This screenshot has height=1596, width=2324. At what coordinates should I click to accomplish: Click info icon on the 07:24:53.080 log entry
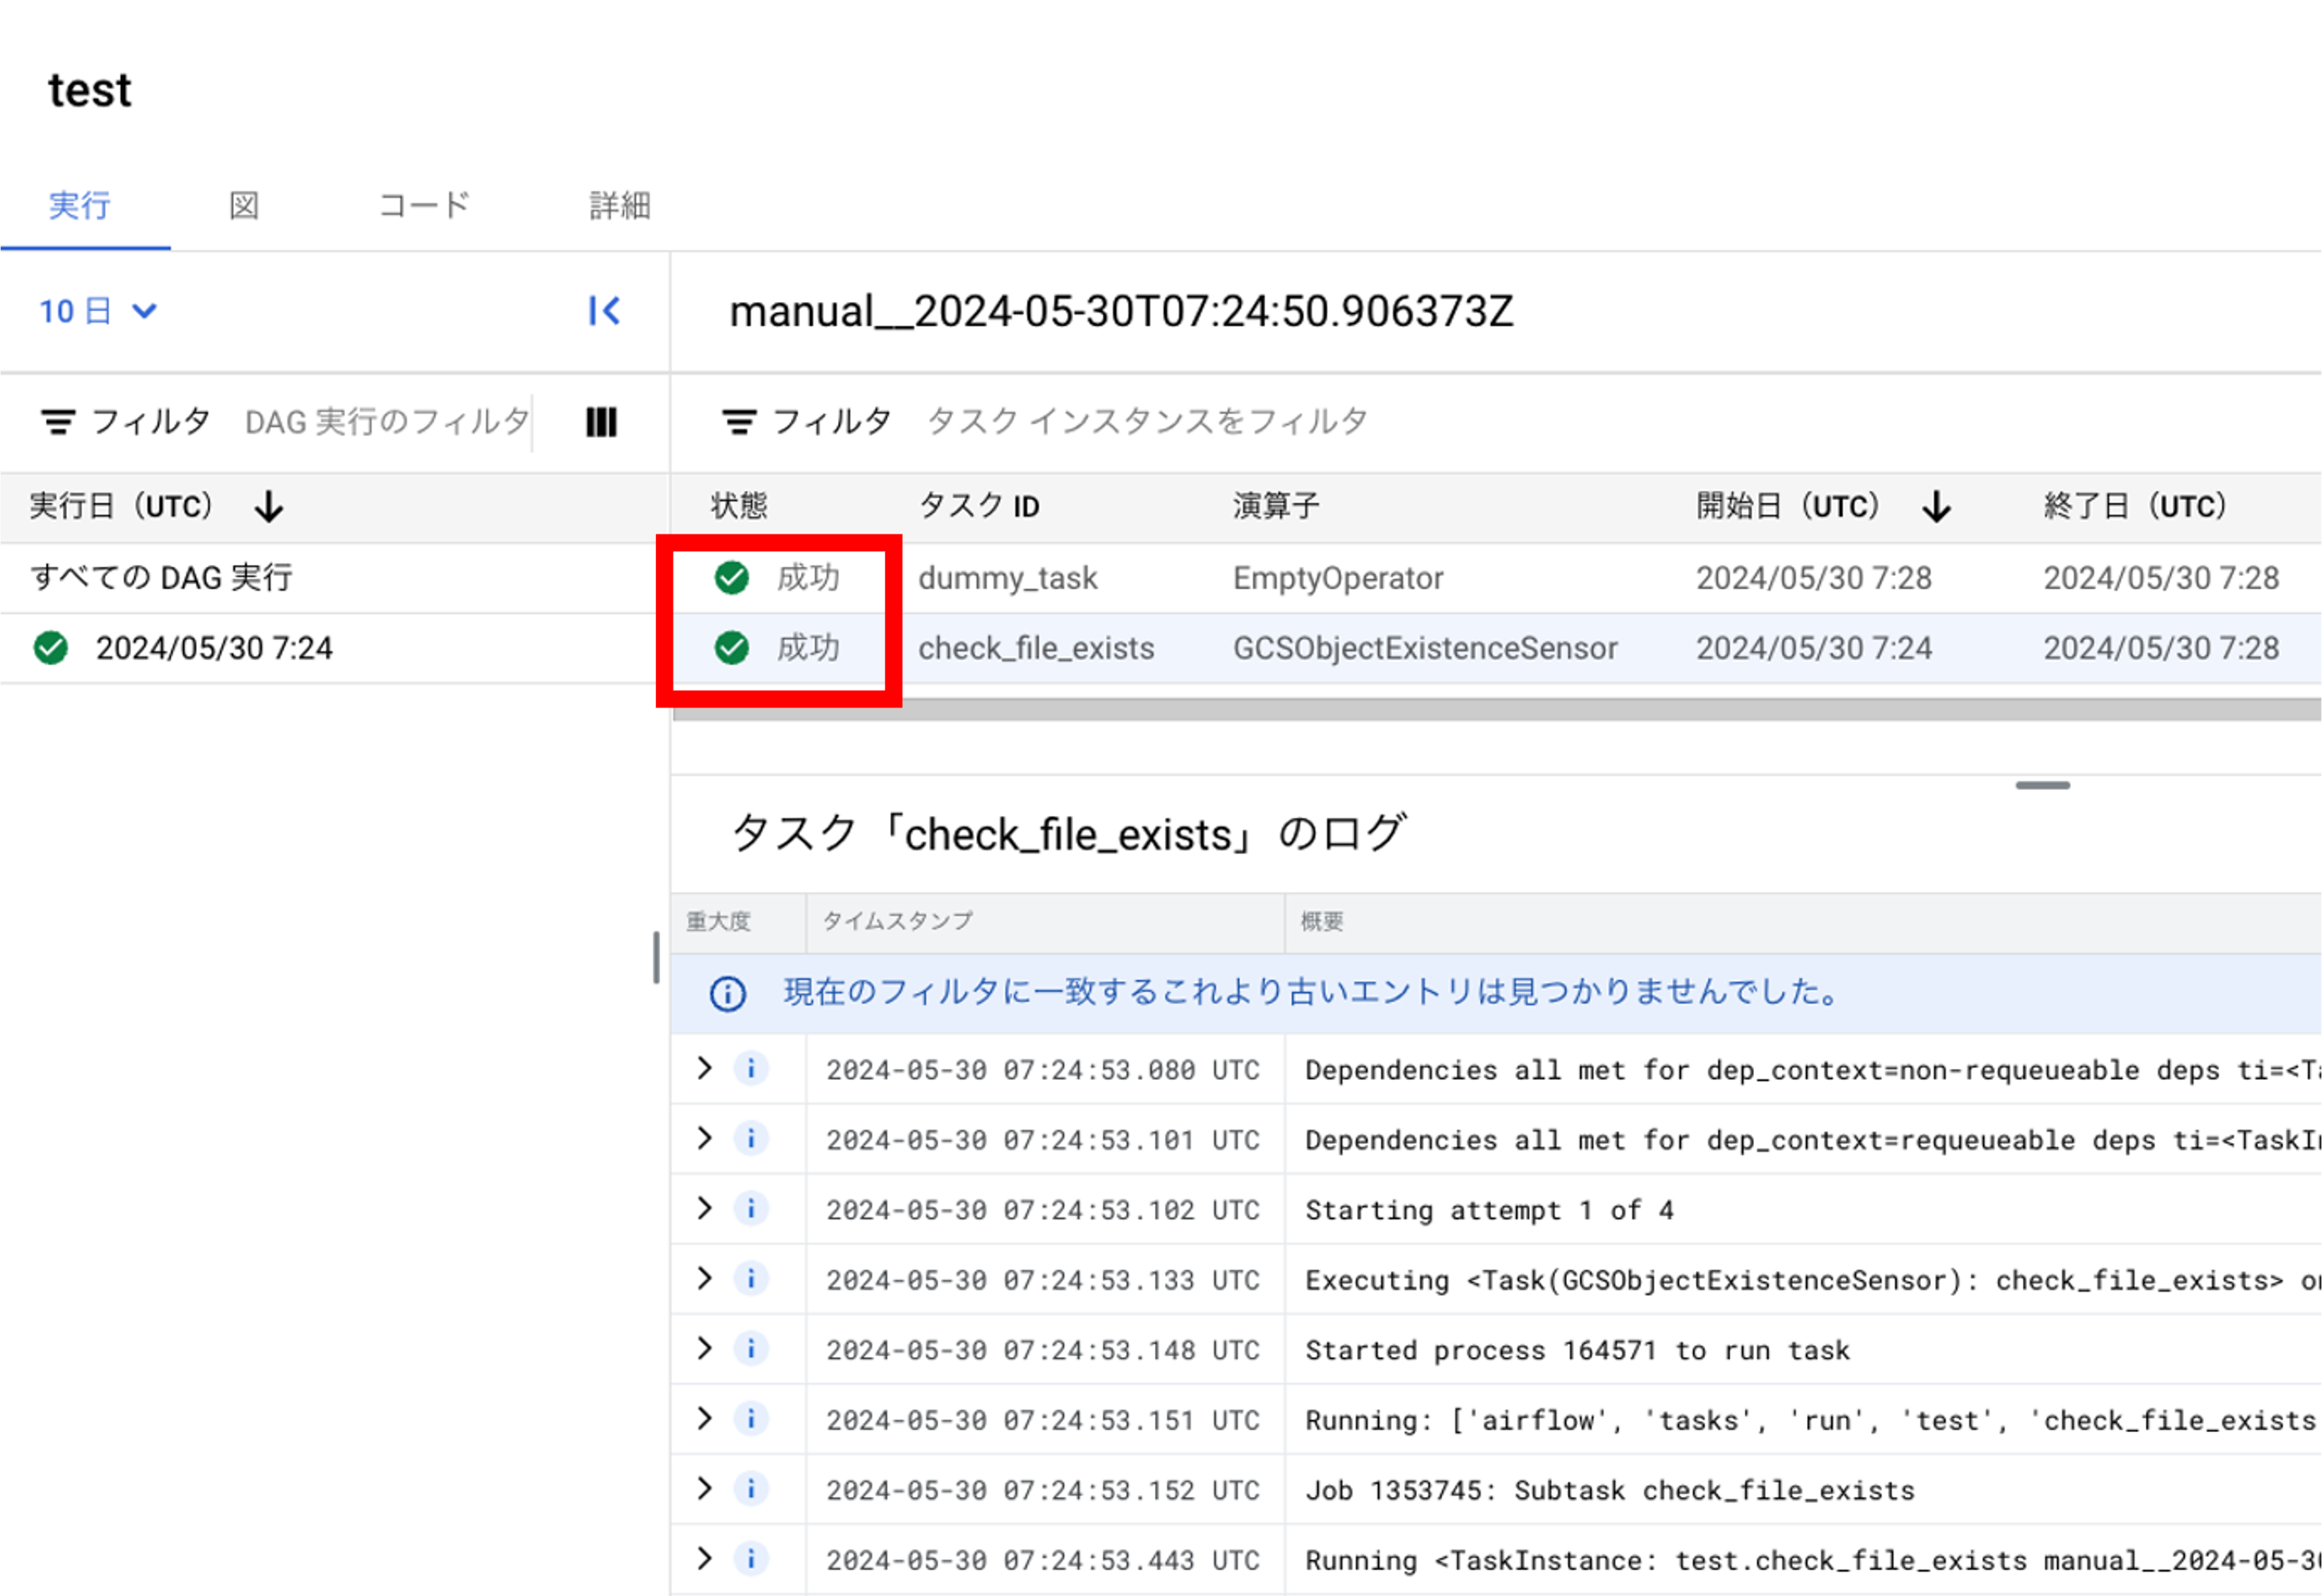pyautogui.click(x=750, y=1069)
